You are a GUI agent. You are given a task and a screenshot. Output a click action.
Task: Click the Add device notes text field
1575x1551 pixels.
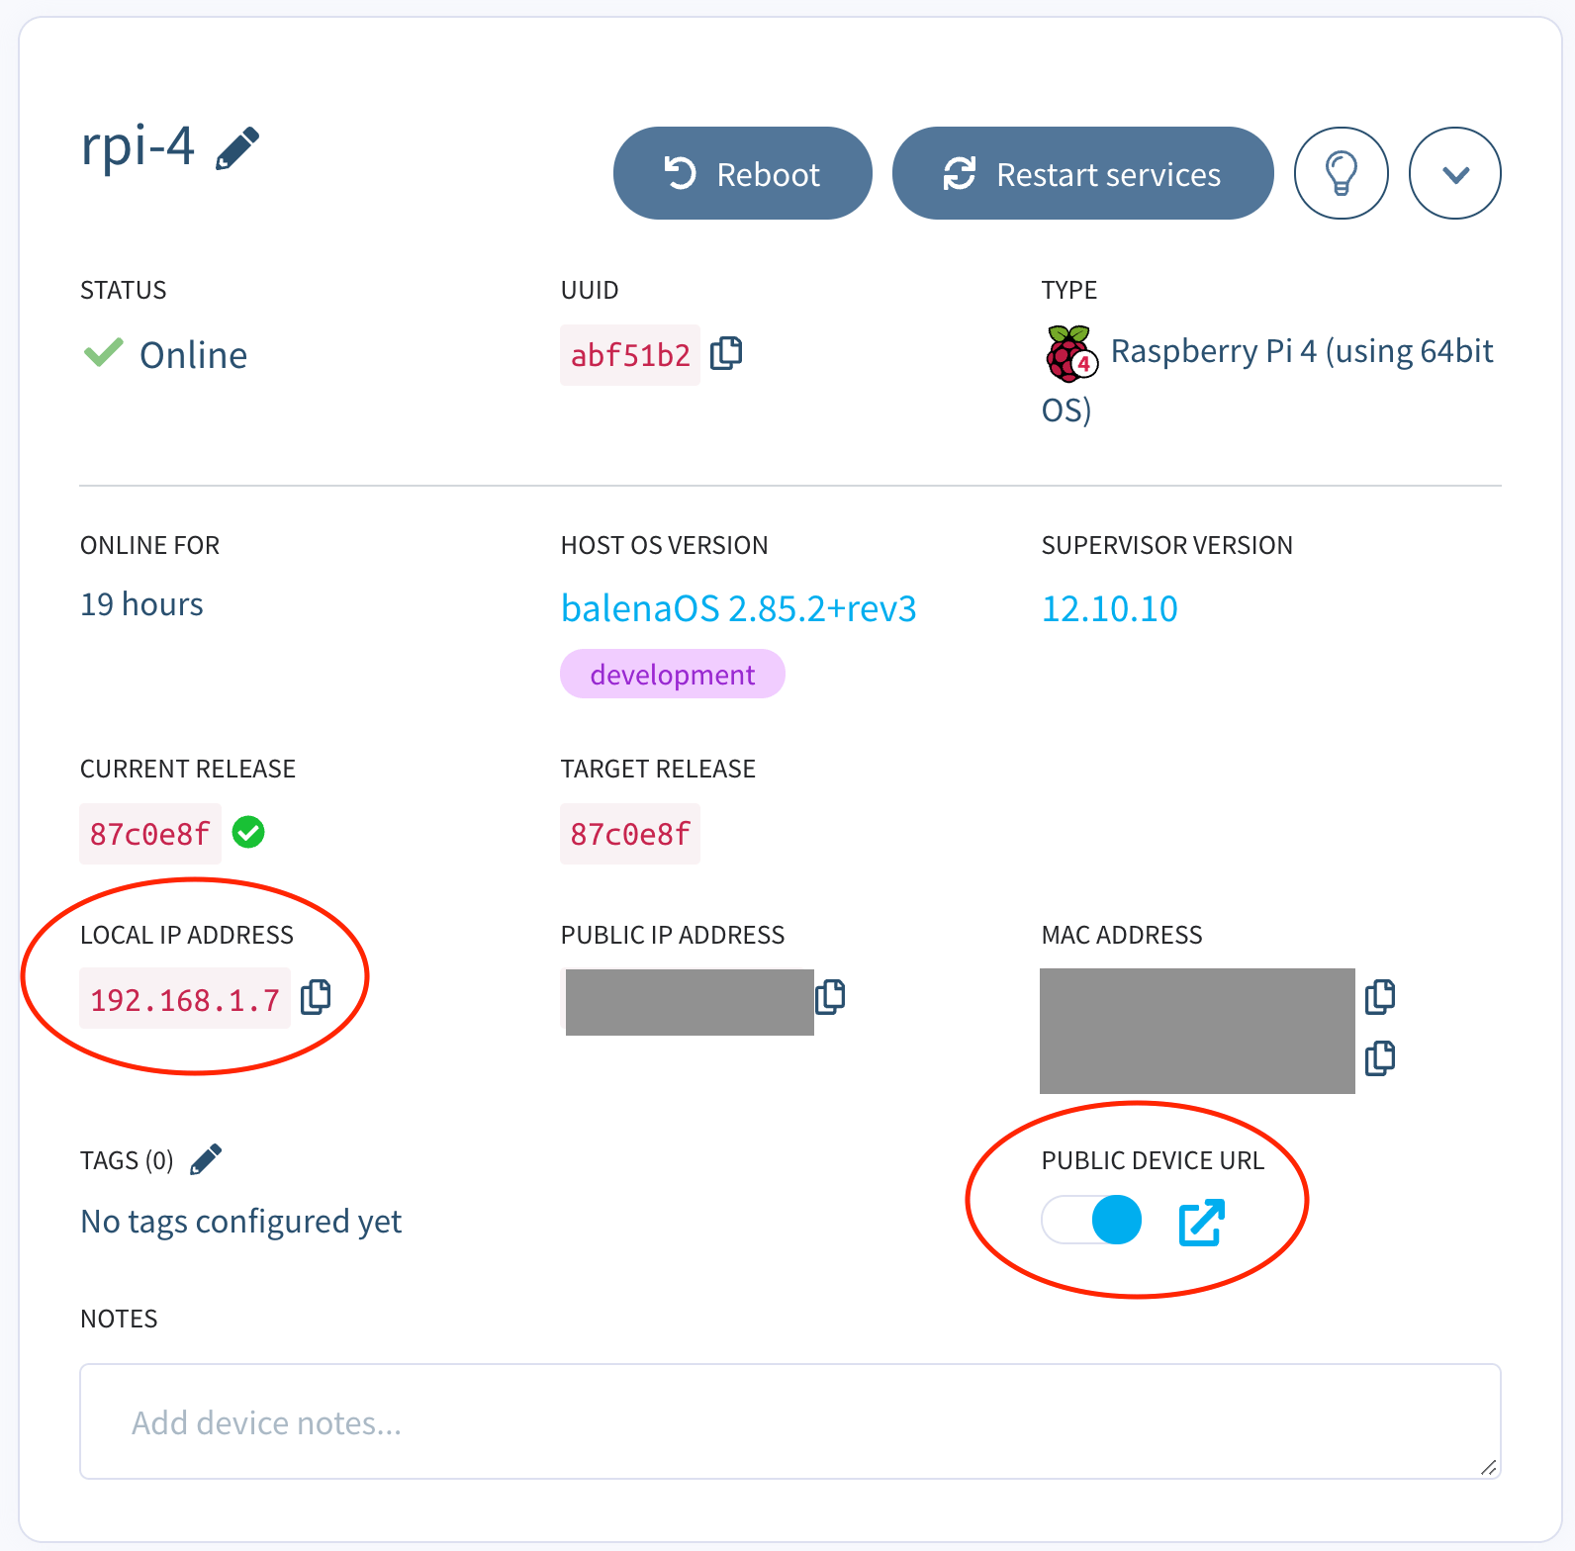tap(789, 1421)
